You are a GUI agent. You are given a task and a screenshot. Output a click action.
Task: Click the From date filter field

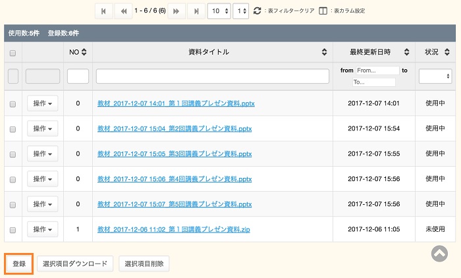tap(377, 70)
